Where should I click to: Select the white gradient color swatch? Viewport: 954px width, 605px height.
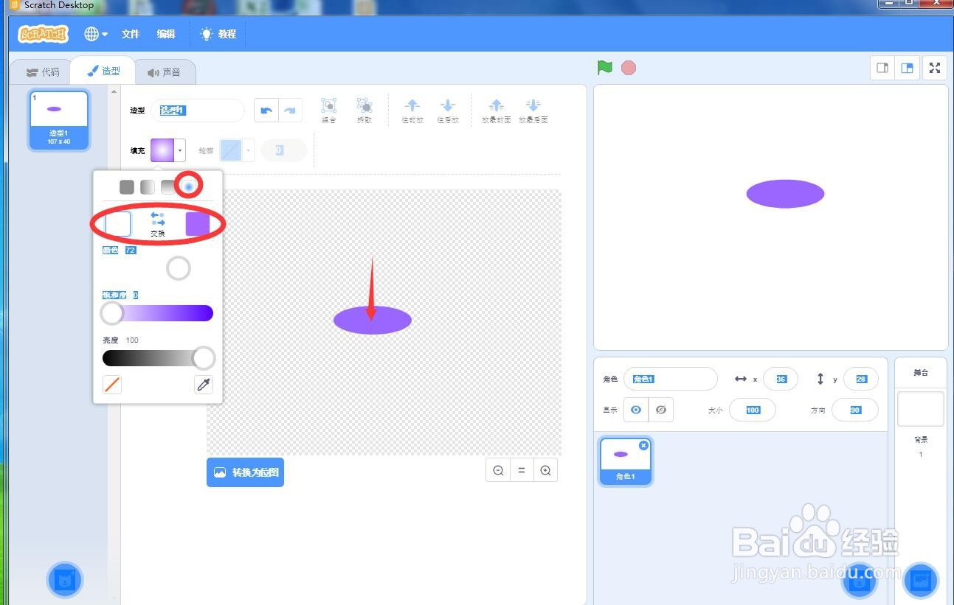click(x=118, y=223)
